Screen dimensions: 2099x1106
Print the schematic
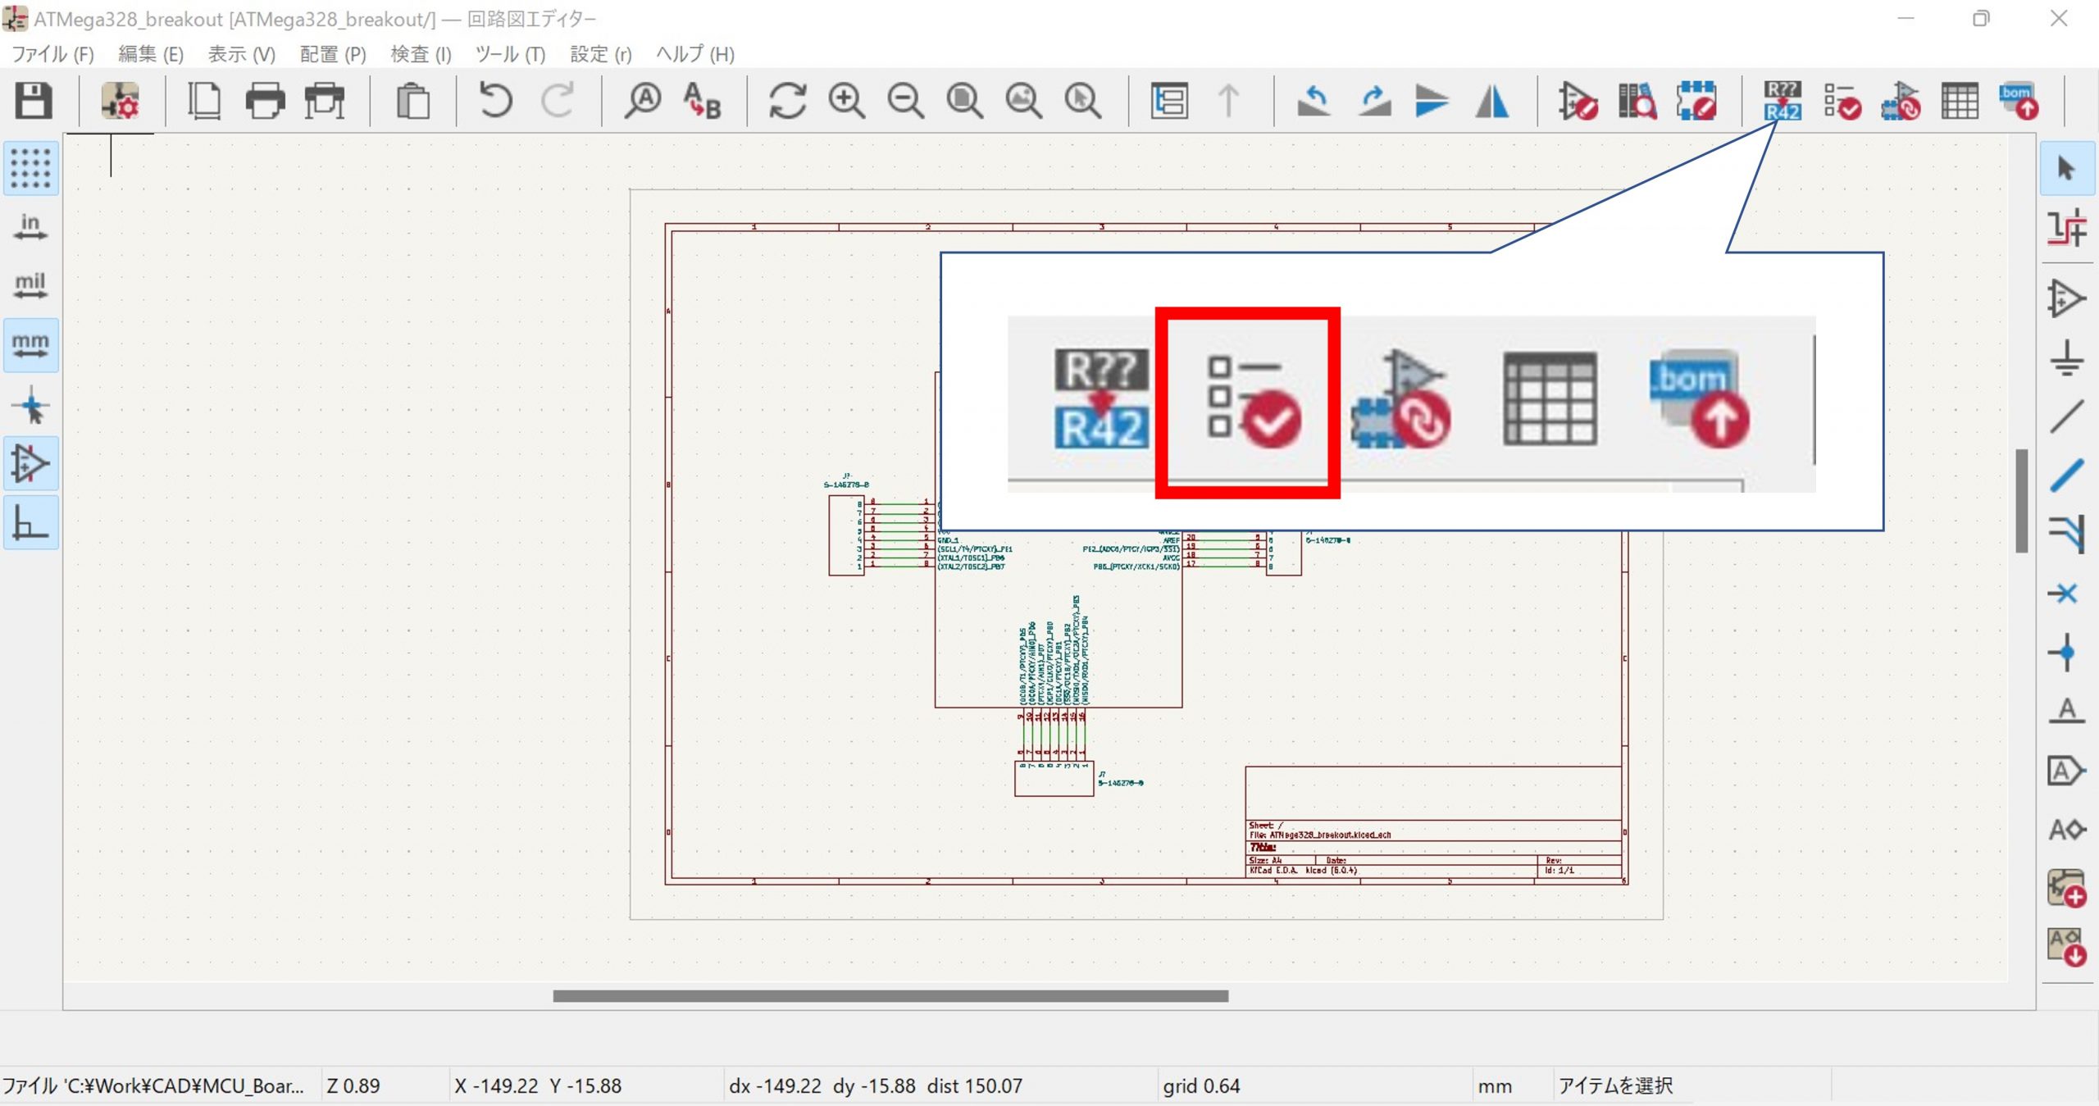pyautogui.click(x=265, y=101)
